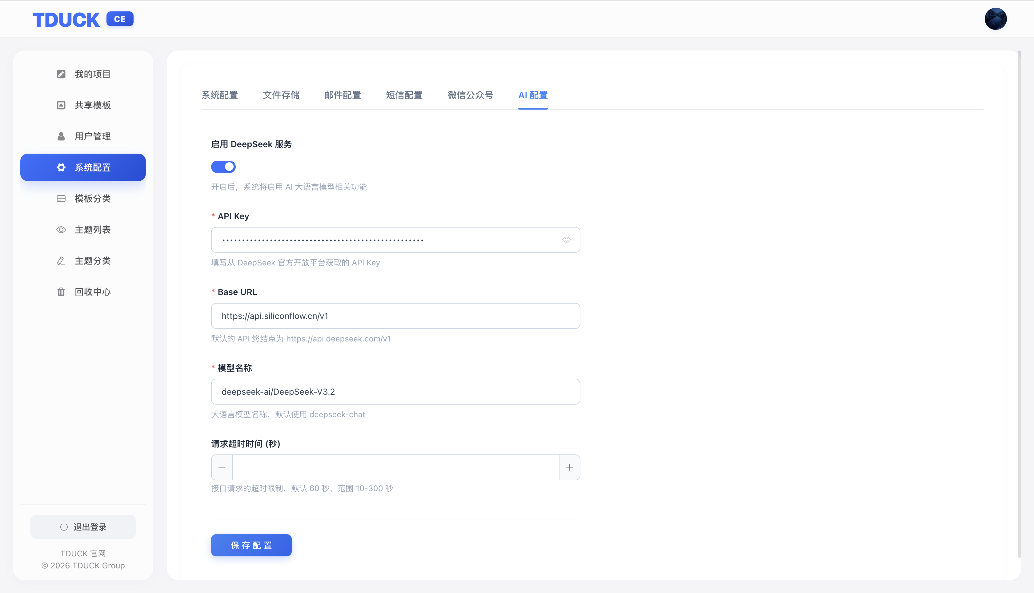The image size is (1034, 593).
Task: Click the template category card icon
Action: point(61,199)
